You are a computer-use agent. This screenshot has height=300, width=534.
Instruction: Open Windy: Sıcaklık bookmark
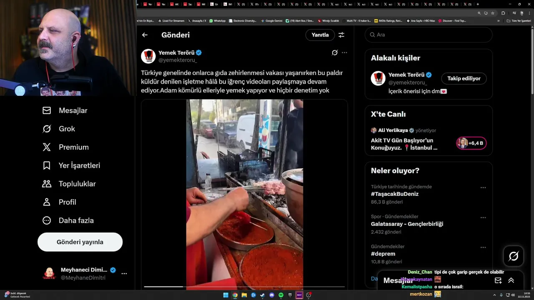click(x=328, y=20)
